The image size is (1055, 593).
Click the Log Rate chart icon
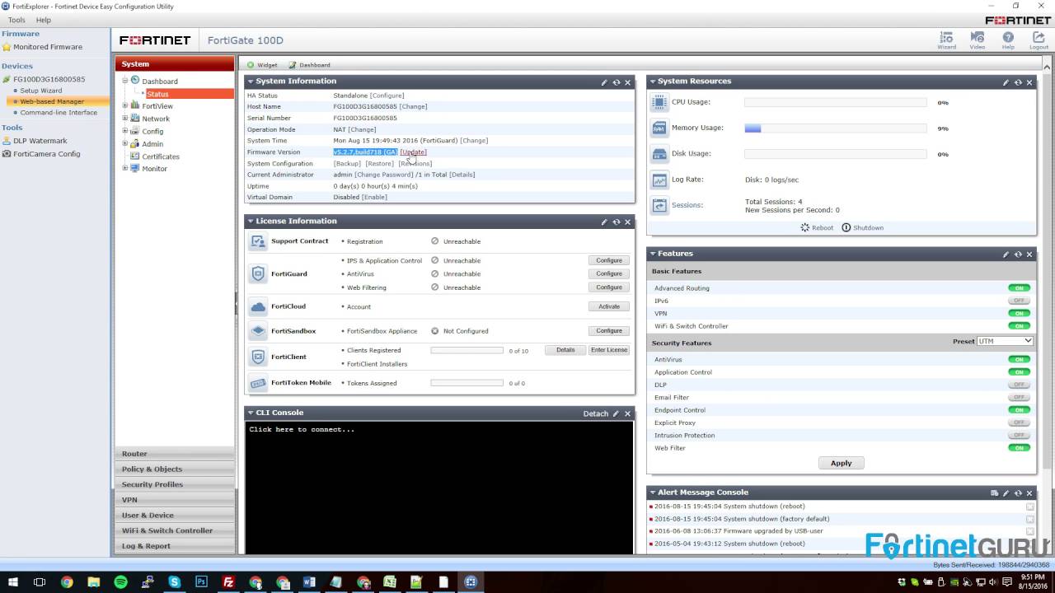pos(659,180)
